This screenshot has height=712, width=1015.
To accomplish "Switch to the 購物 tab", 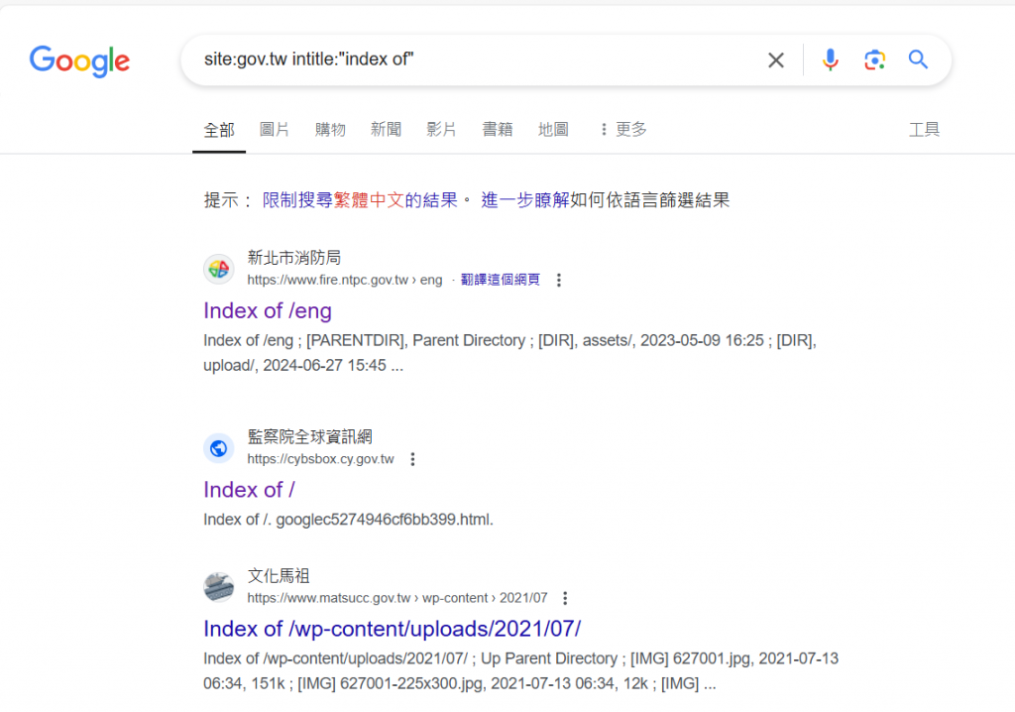I will [x=330, y=130].
